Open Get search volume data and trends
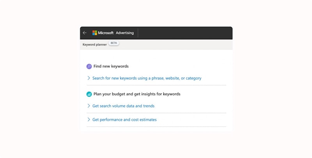312x158 pixels. pos(123,106)
